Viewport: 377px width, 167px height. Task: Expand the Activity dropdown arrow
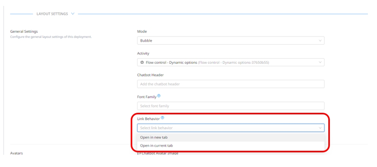pos(320,63)
